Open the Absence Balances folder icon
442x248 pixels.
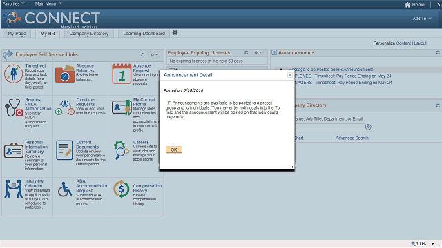tap(65, 74)
